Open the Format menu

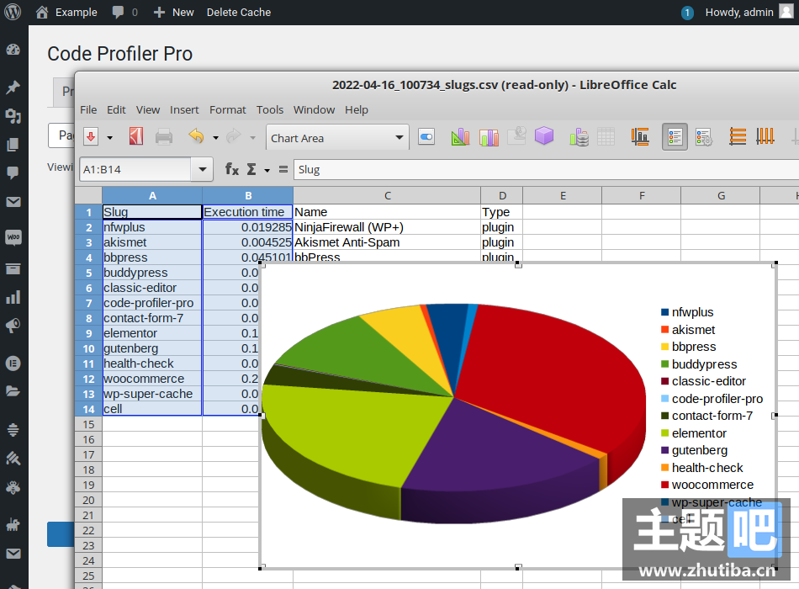tap(228, 109)
